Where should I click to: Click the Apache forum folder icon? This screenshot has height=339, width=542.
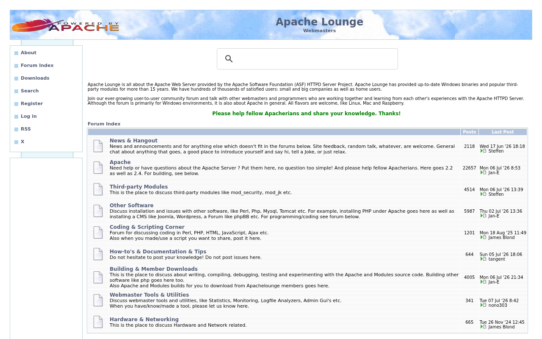pyautogui.click(x=98, y=168)
